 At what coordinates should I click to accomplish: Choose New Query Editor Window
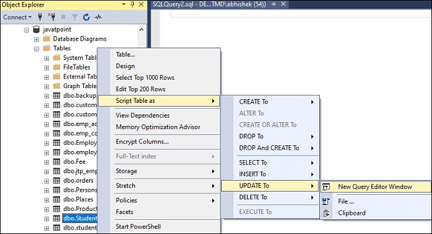pos(375,187)
